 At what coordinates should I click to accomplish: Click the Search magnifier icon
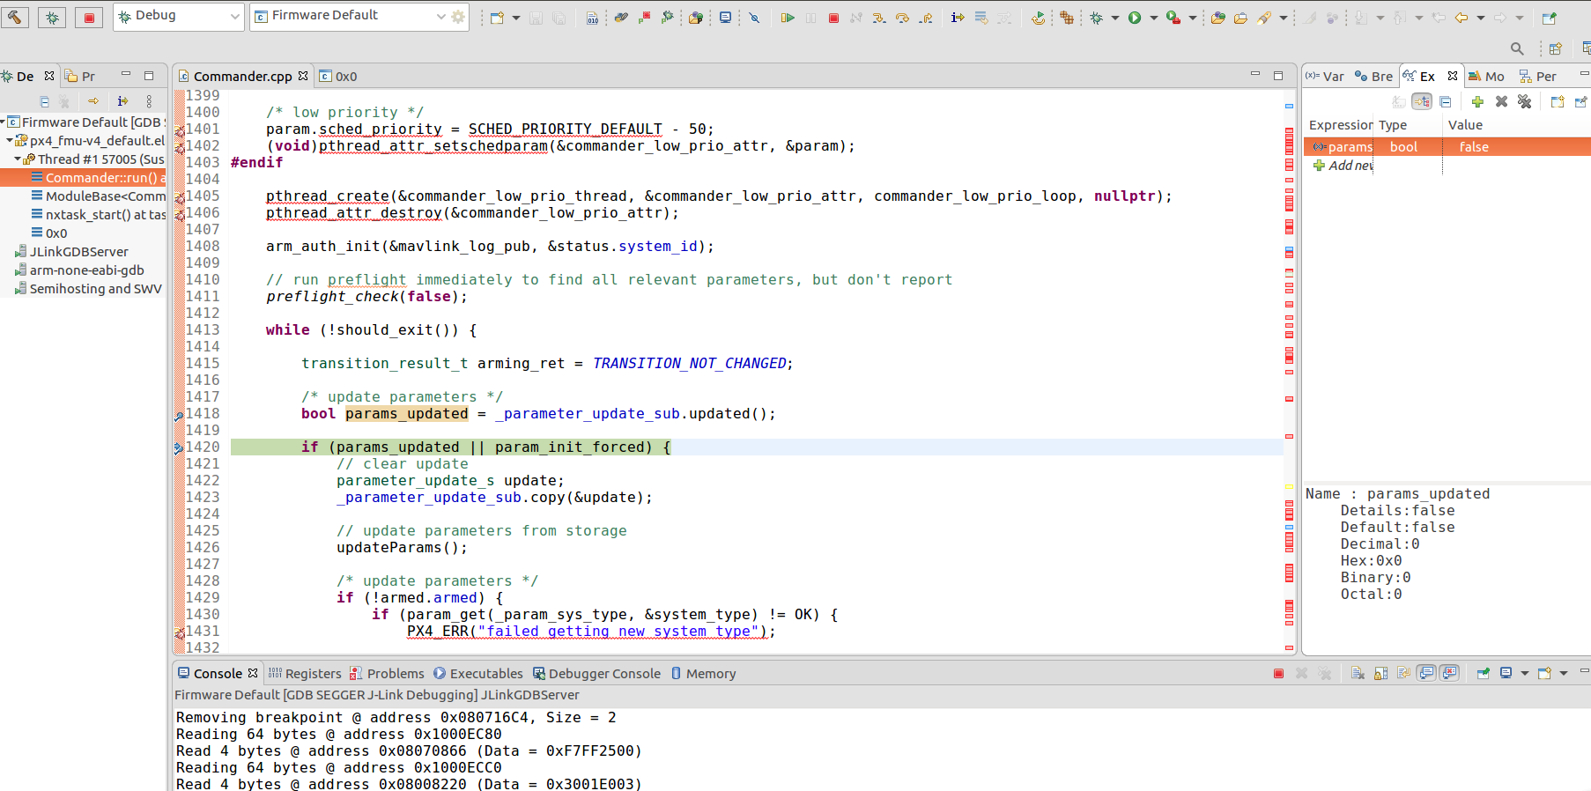click(1516, 48)
